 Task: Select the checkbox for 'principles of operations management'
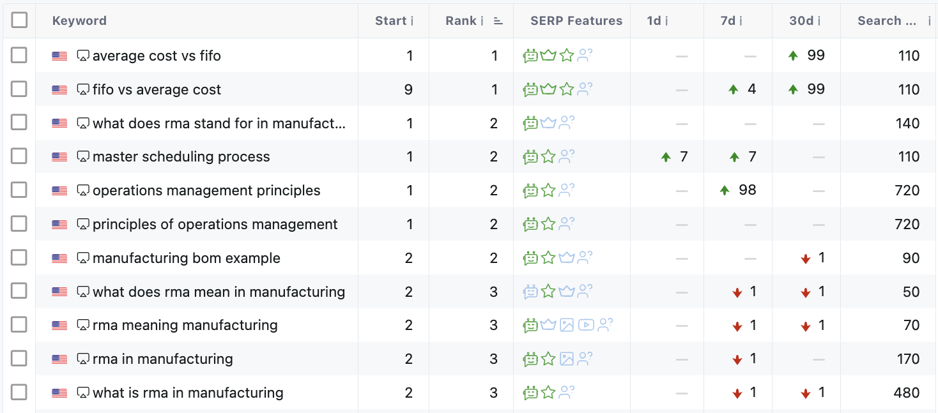pos(19,224)
